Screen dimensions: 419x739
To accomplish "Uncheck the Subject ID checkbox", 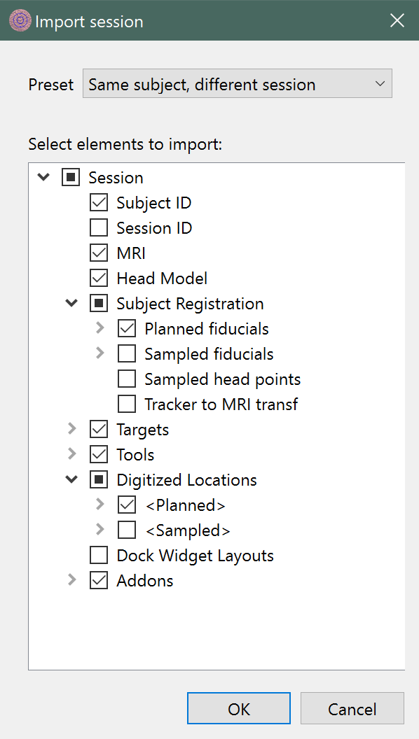I will coord(99,203).
